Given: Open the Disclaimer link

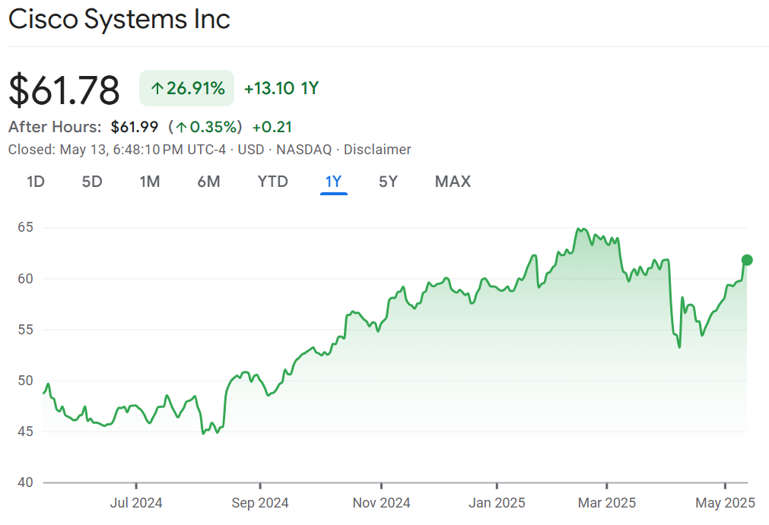Looking at the screenshot, I should (377, 150).
